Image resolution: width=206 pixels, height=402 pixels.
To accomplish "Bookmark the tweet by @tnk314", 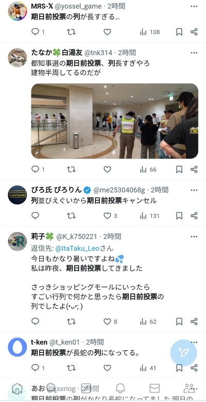I will (179, 169).
